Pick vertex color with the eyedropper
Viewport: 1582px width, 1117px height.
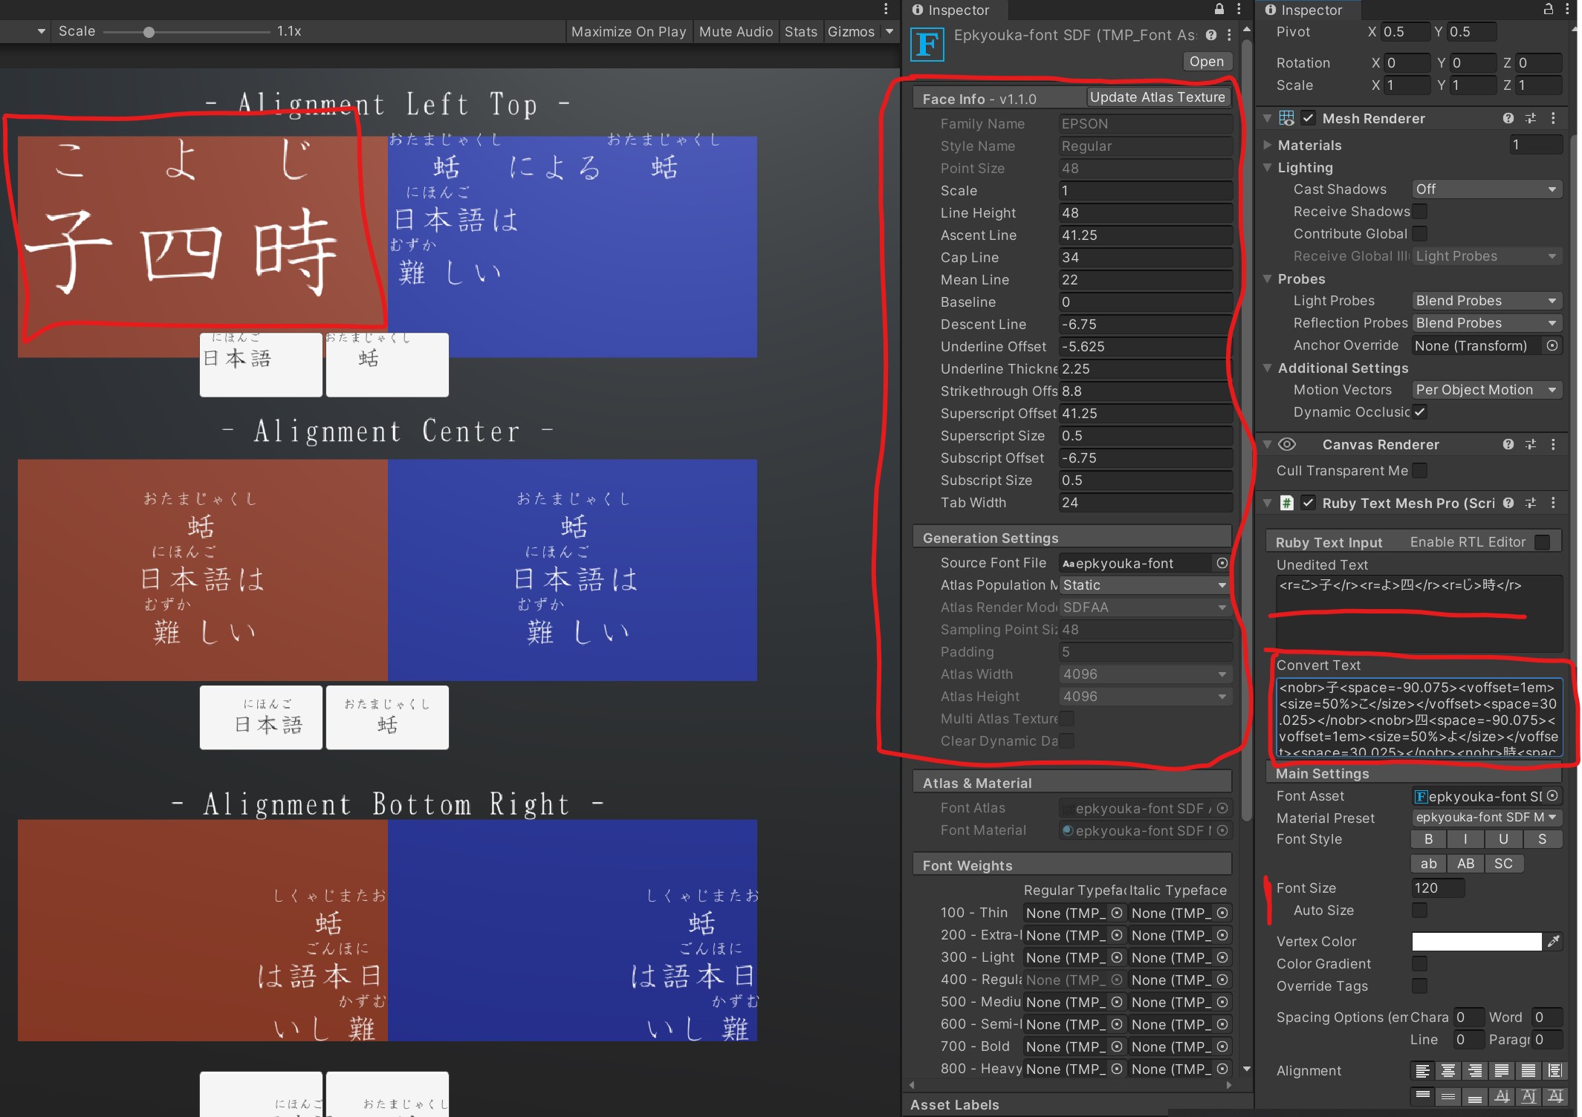pyautogui.click(x=1554, y=941)
